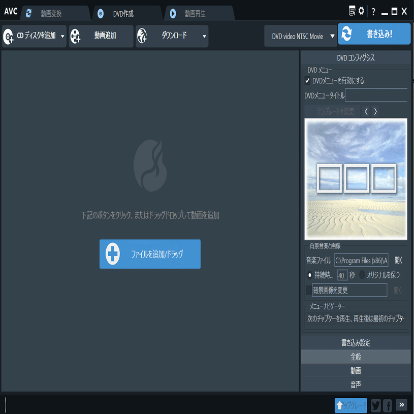Image resolution: width=414 pixels, height=414 pixels.
Task: Click the DVD コンフィグシス panel header
Action: (x=356, y=57)
